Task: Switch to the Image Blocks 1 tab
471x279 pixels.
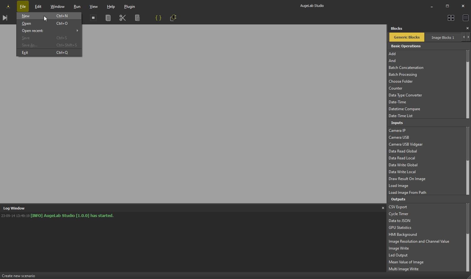Action: (x=443, y=38)
